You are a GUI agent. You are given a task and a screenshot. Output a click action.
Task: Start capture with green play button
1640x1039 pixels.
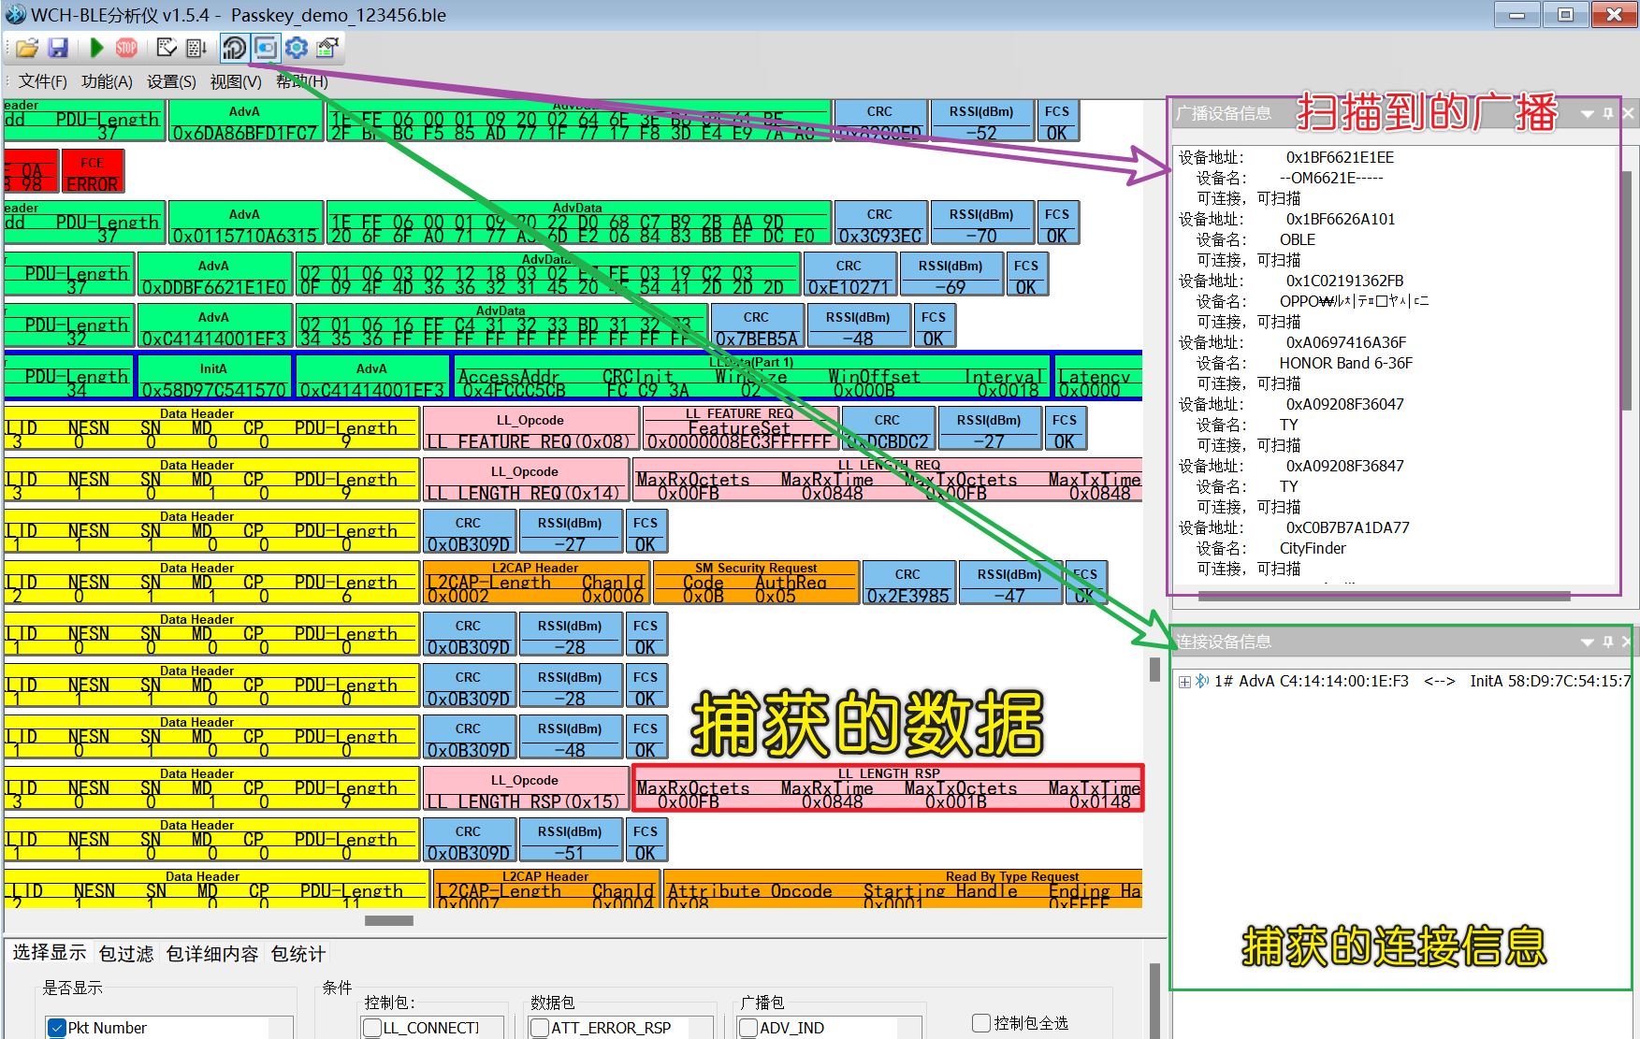pyautogui.click(x=96, y=48)
